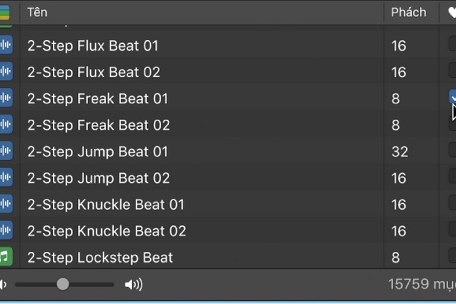The height and width of the screenshot is (304, 456).
Task: Click the waveform icon for 2-Step Jump Beat 01
Action: [5, 151]
